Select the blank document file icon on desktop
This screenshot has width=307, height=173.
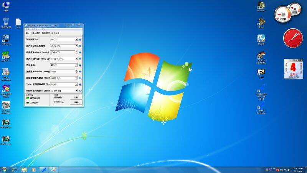pos(18,23)
